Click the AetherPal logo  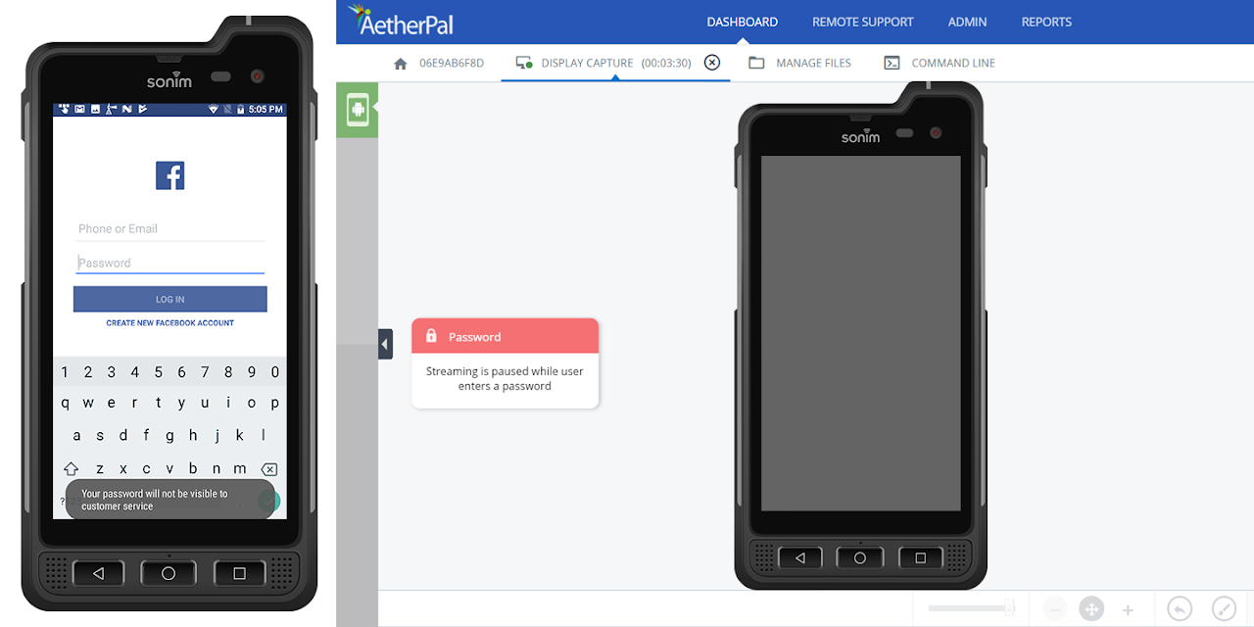click(401, 21)
